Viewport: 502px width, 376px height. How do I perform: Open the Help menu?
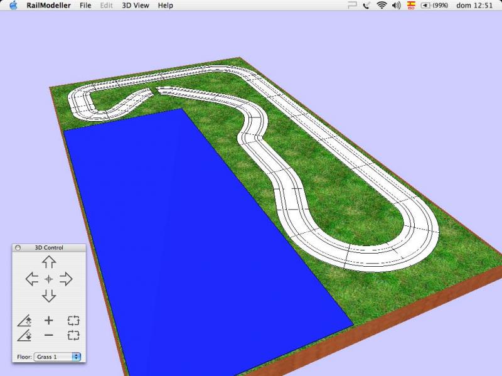(165, 5)
